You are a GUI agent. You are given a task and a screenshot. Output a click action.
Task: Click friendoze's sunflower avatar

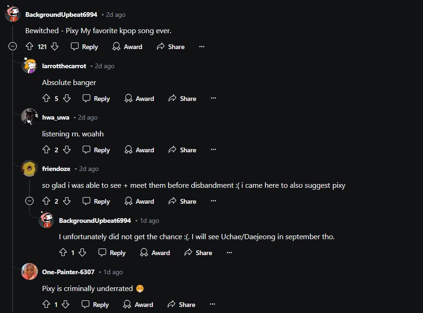[30, 169]
